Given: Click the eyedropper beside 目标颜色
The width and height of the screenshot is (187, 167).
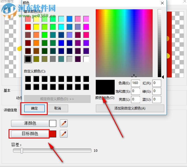Looking at the screenshot, I should point(64,134).
